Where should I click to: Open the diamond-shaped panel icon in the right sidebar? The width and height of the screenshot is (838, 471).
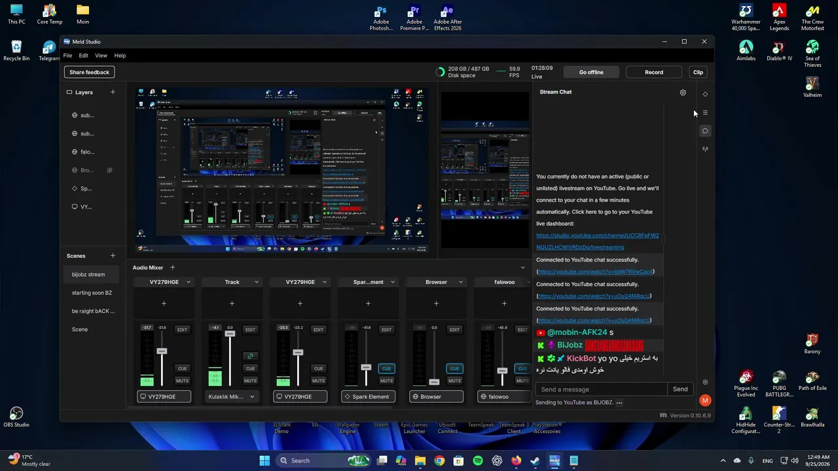(705, 94)
